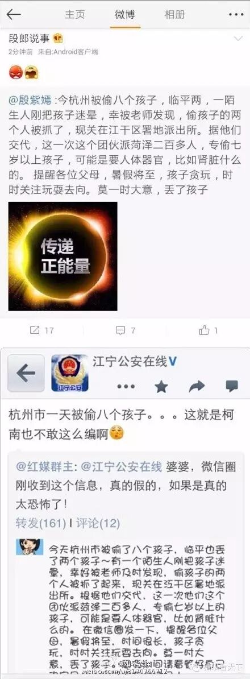Like the post with the thumbs-up icon

(x=209, y=330)
